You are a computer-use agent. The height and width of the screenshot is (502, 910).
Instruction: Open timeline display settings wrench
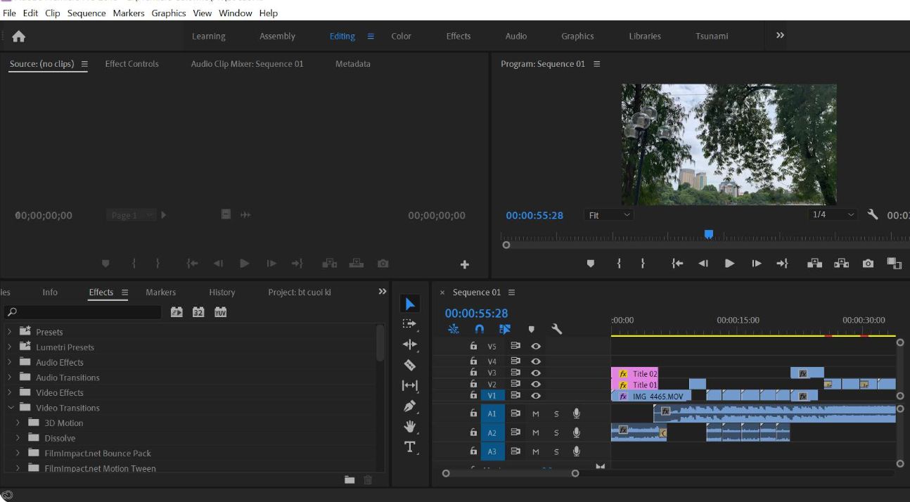pyautogui.click(x=556, y=329)
